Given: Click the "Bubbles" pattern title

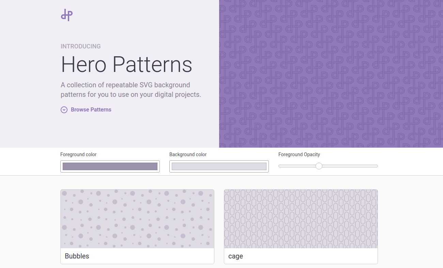Looking at the screenshot, I should click(77, 256).
